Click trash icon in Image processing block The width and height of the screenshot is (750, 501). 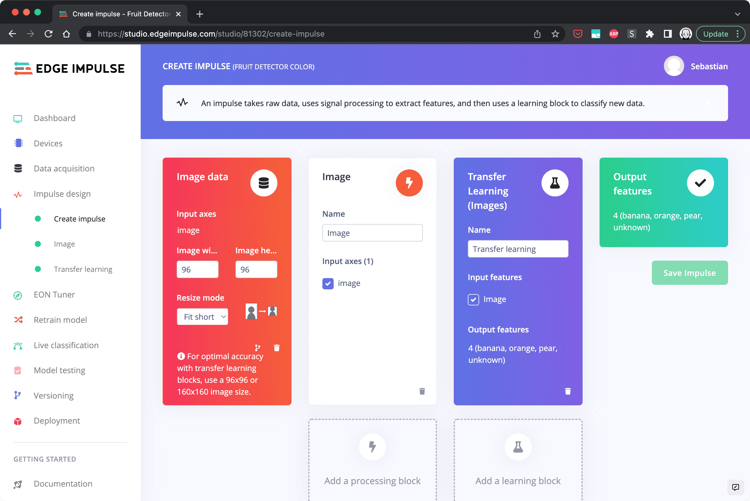click(x=422, y=391)
